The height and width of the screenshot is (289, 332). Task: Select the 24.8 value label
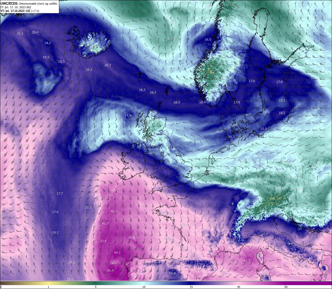pyautogui.click(x=71, y=263)
